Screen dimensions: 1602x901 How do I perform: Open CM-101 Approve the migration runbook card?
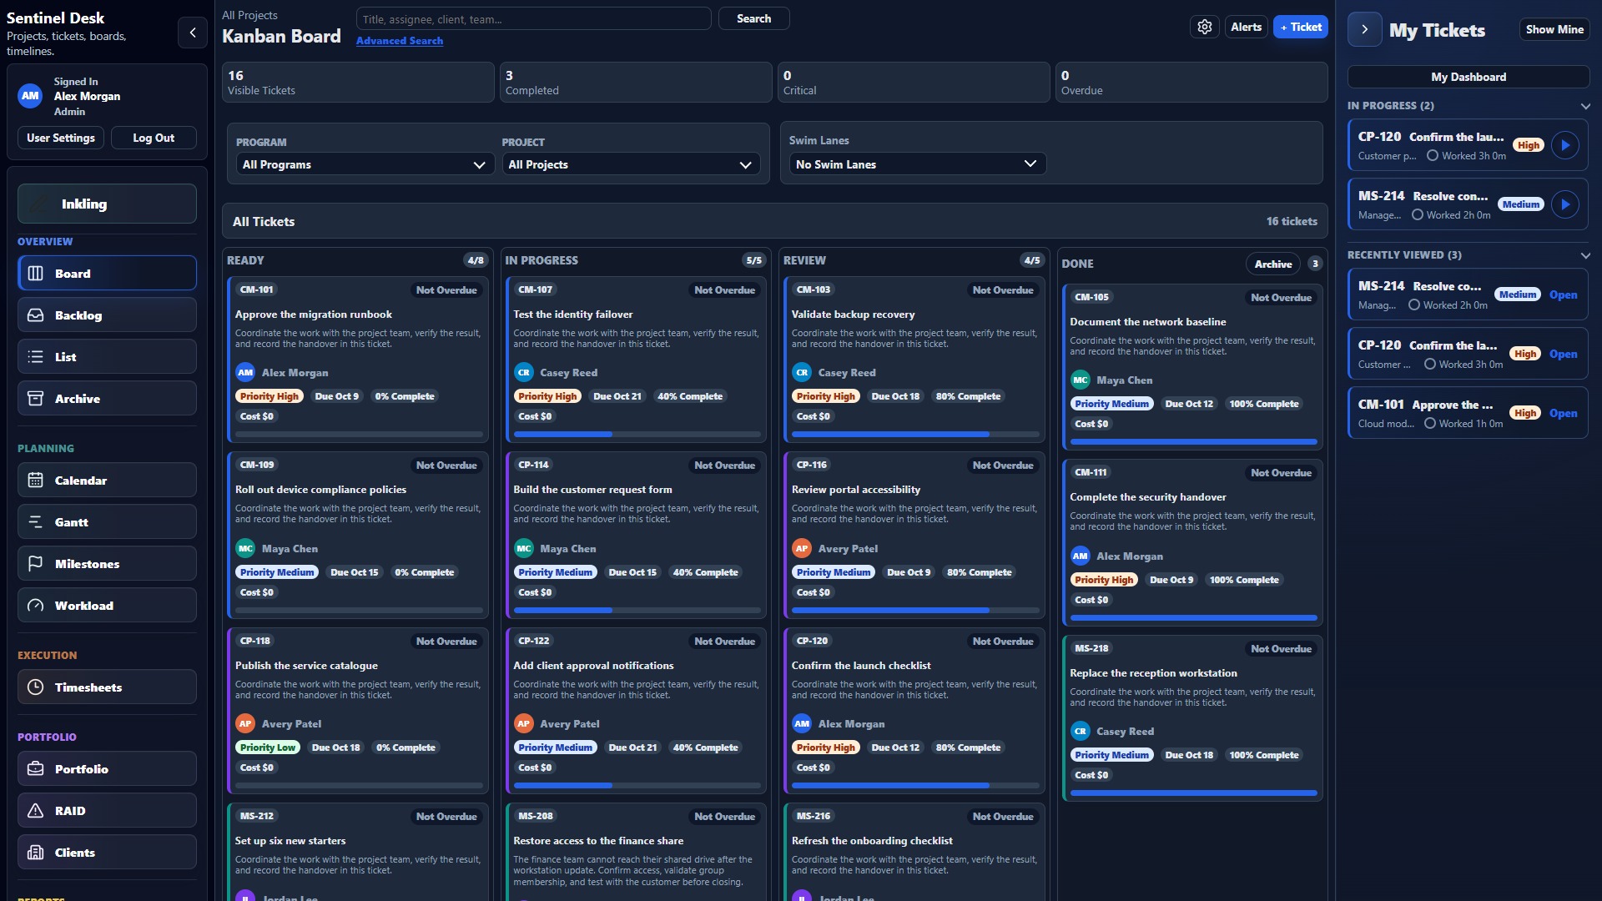pyautogui.click(x=357, y=360)
